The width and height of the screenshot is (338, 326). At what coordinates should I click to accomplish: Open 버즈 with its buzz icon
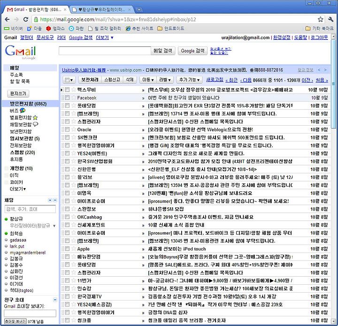[17, 111]
